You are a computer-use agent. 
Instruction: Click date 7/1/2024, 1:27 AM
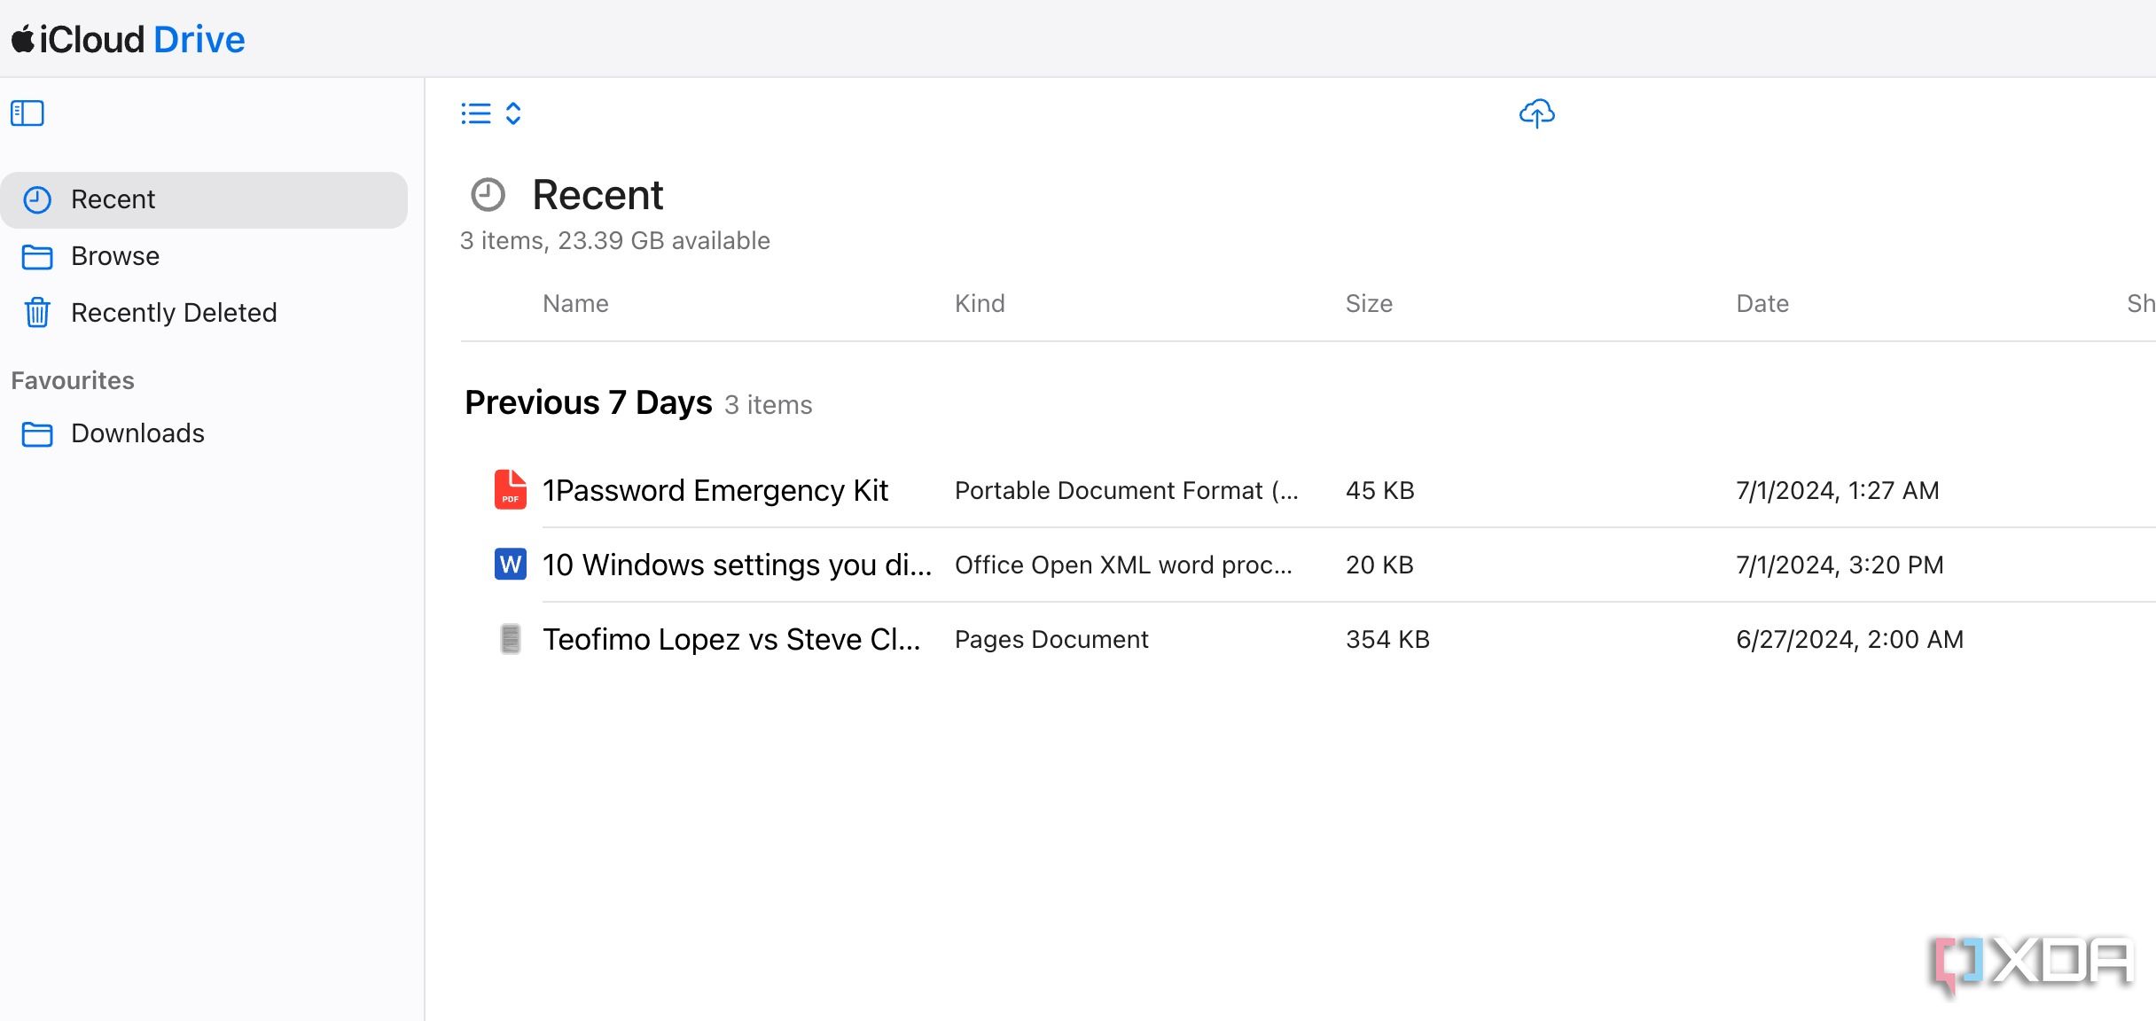1838,490
